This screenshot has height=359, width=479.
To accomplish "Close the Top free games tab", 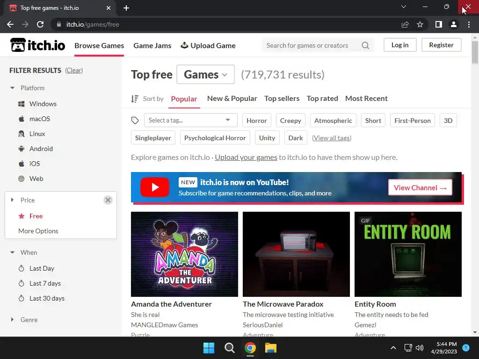I will tap(109, 8).
